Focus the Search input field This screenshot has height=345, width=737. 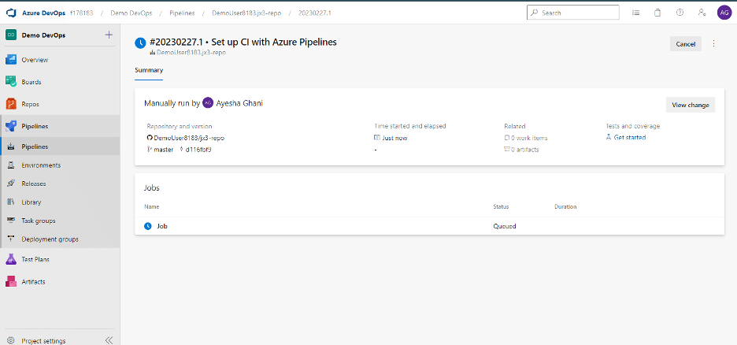(573, 13)
